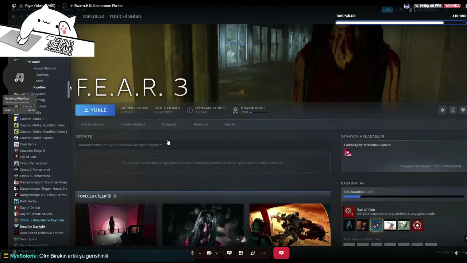Click the YÜKLE install button
The width and height of the screenshot is (467, 263).
(x=95, y=110)
